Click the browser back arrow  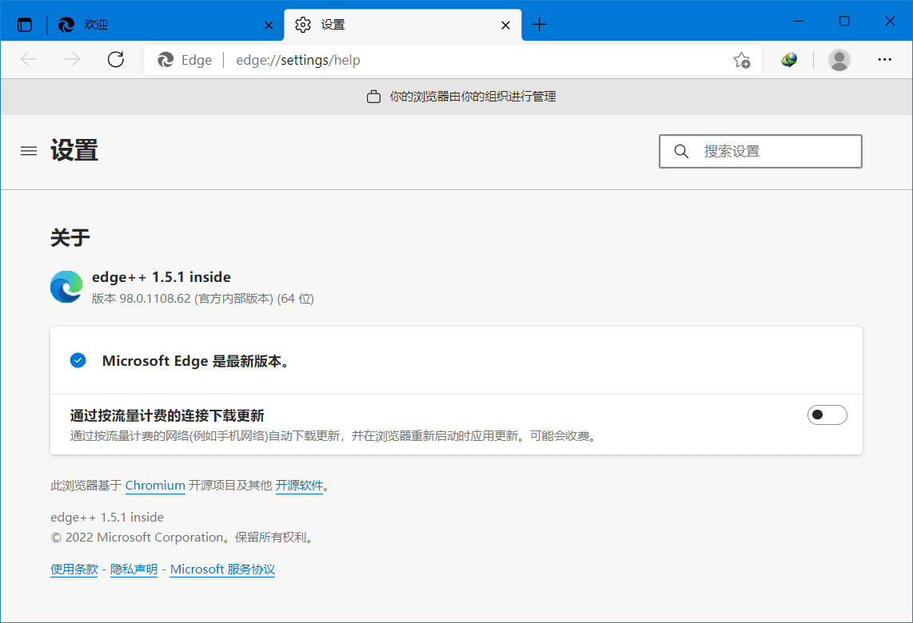(x=30, y=60)
